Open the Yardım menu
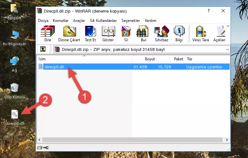 click(150, 21)
